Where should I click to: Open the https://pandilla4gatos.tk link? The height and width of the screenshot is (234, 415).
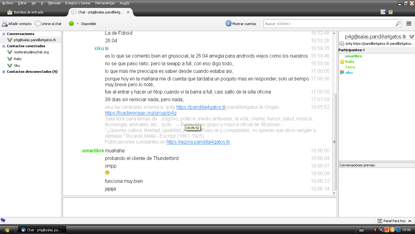tap(201, 107)
